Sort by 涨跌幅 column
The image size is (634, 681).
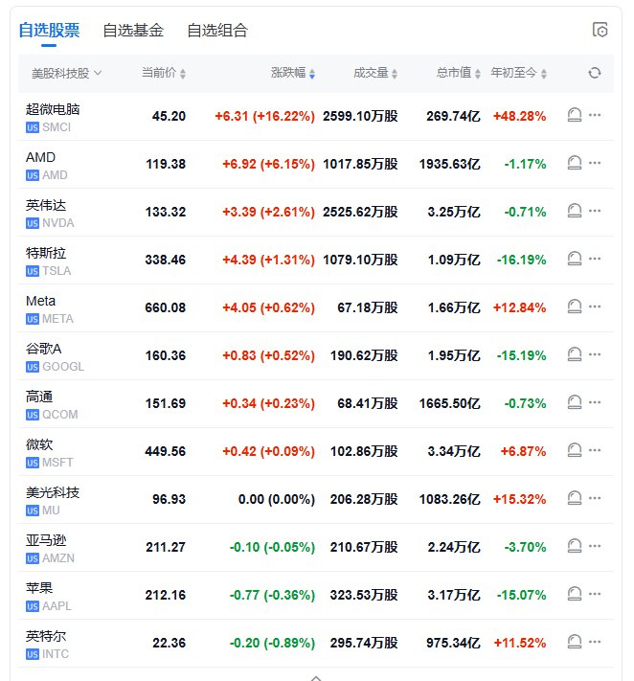click(293, 73)
